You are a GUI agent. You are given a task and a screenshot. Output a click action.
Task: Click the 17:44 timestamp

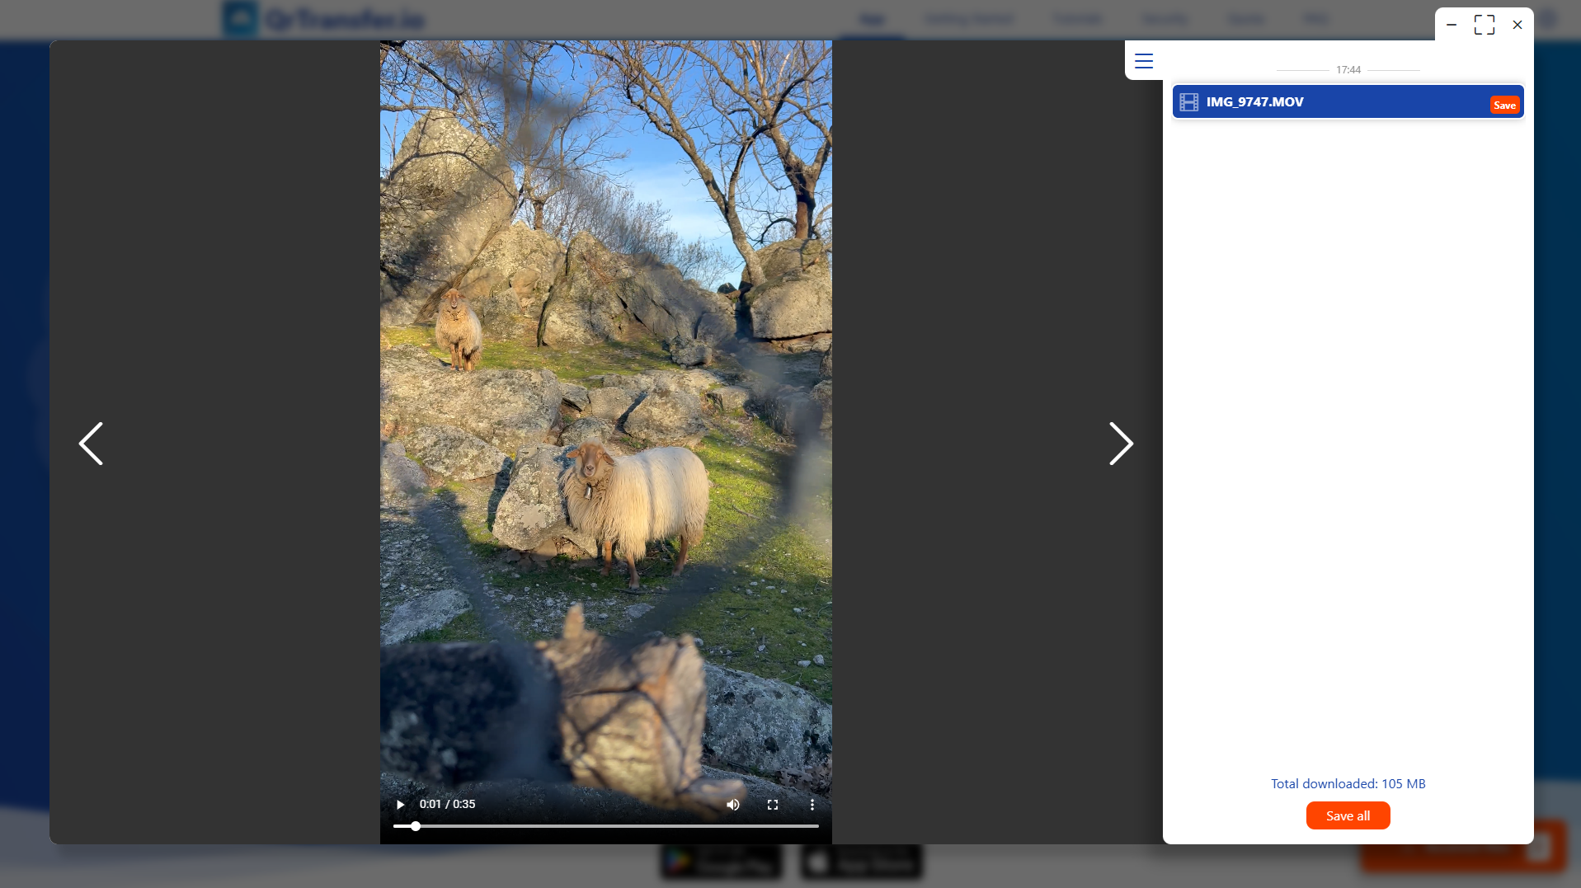pyautogui.click(x=1348, y=70)
